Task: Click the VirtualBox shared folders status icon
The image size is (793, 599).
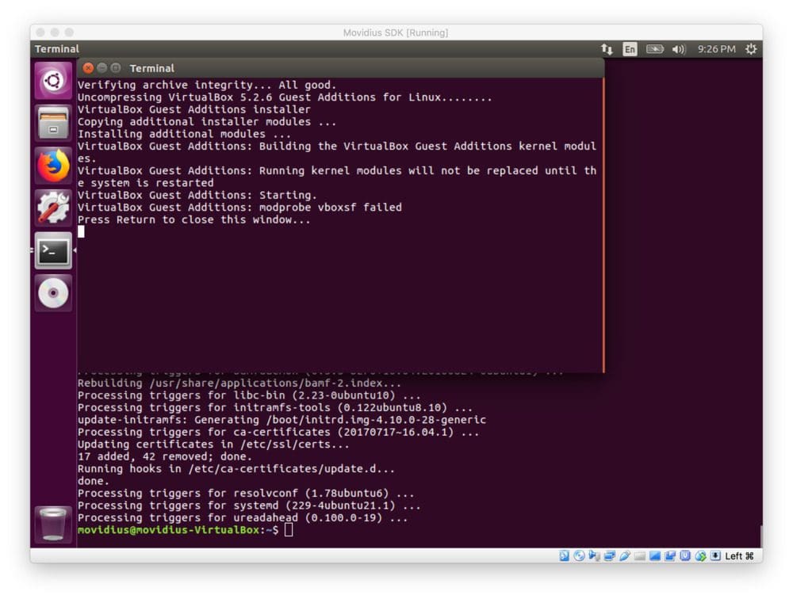Action: 672,555
